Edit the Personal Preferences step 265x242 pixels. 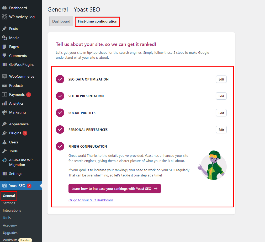(x=221, y=130)
